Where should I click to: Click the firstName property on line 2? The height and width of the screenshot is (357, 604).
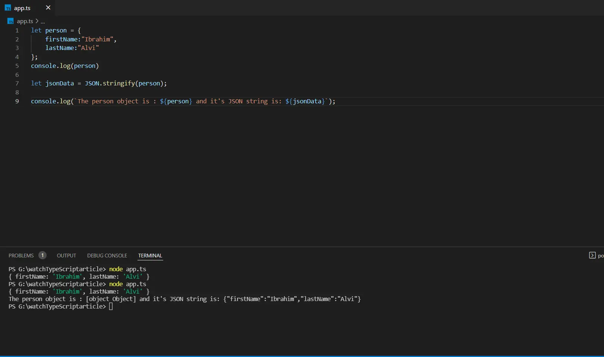click(61, 39)
